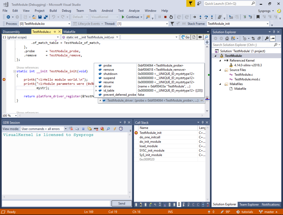The image size is (283, 215).
Task: Open Properties with the wrench icon in Solution Explorer
Action: [266, 39]
